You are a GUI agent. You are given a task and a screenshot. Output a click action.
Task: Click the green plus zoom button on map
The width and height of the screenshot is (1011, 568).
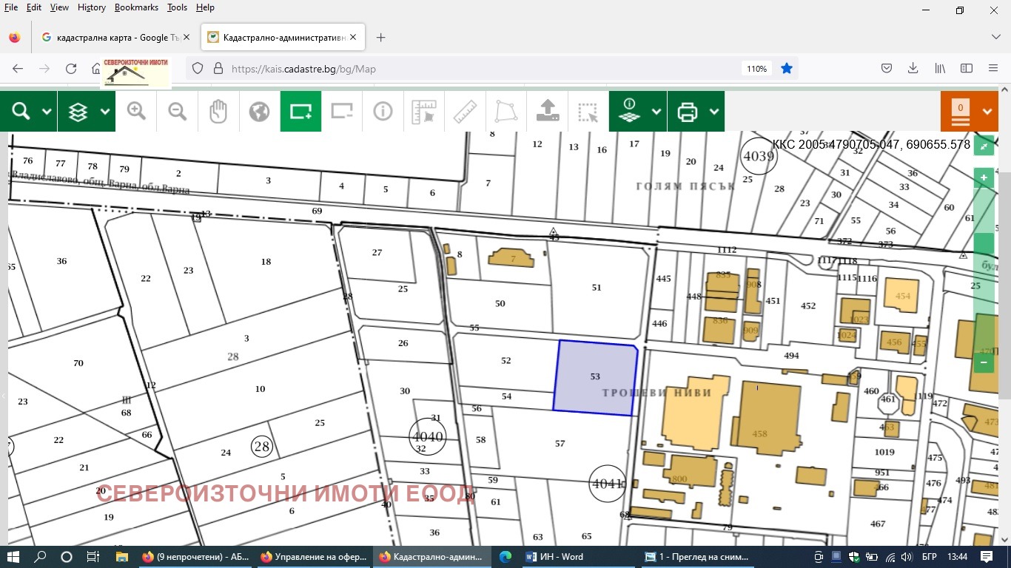coord(984,178)
